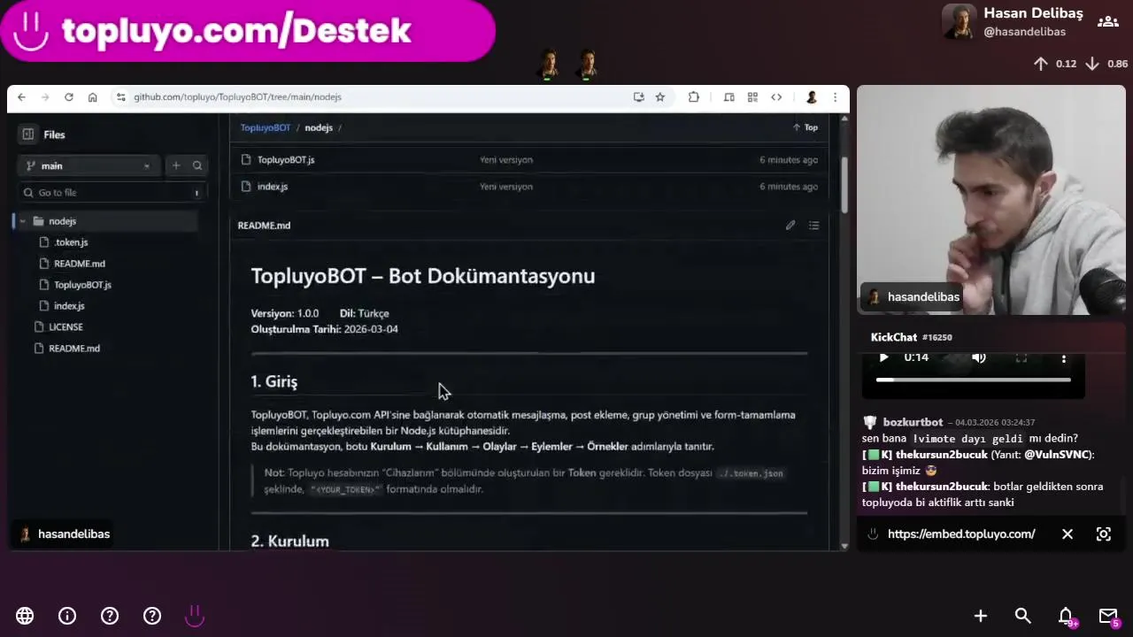Click the first help question icon
The width and height of the screenshot is (1133, 637).
coord(110,616)
